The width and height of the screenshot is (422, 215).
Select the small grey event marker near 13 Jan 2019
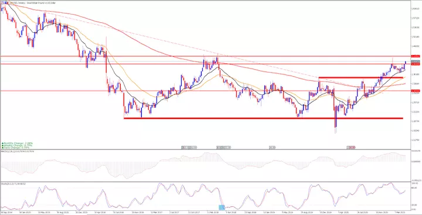coord(272,148)
